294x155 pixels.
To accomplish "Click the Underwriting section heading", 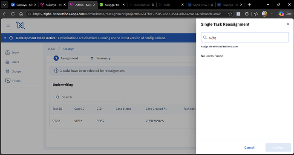I will [63, 85].
